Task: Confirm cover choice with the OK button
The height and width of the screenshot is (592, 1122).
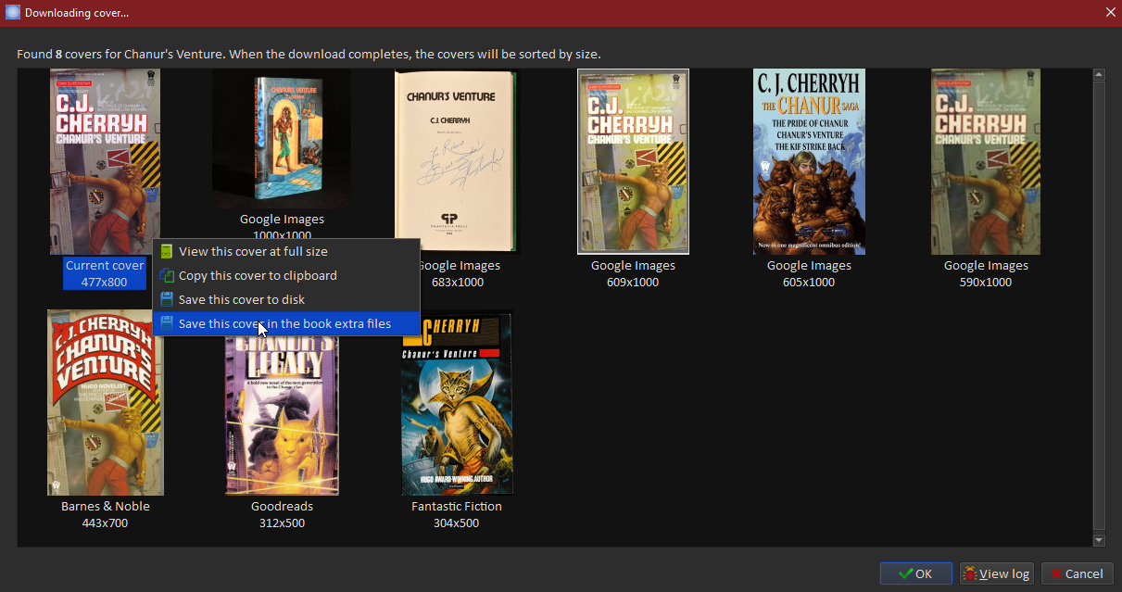Action: [x=915, y=573]
